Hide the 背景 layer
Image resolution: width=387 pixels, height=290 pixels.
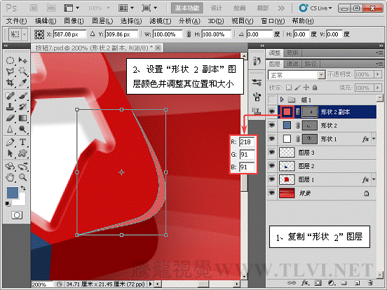tap(272, 193)
